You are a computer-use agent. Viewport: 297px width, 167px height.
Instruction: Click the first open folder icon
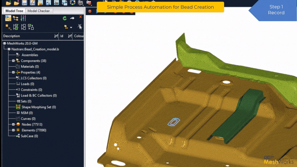pos(9,3)
